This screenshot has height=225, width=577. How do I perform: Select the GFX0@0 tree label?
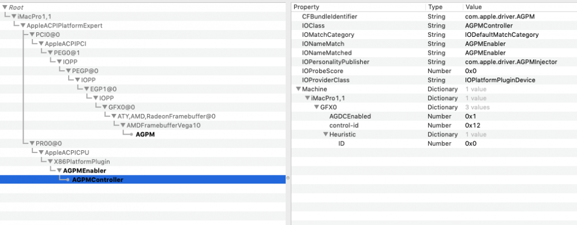coord(122,107)
